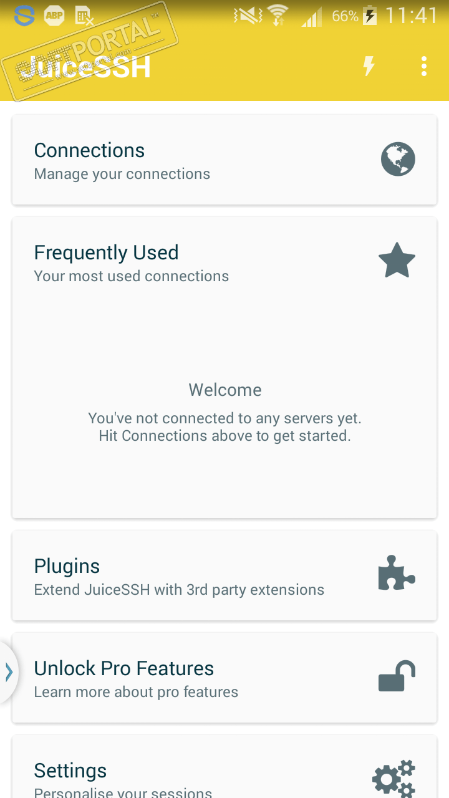Tap the open padlock Pro Features icon
Image resolution: width=449 pixels, height=798 pixels.
tap(397, 676)
